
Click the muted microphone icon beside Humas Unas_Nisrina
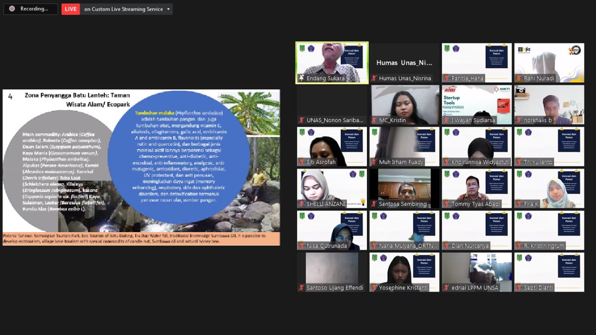(373, 78)
